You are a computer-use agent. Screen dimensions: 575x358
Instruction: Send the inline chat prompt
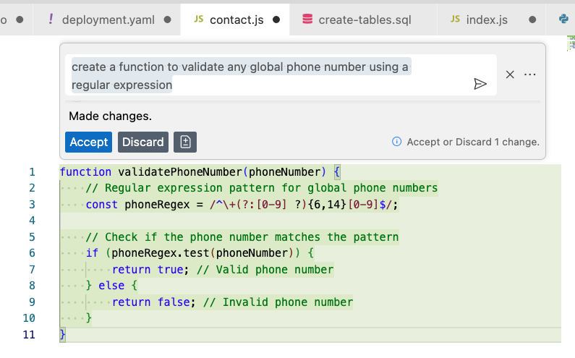(x=480, y=84)
